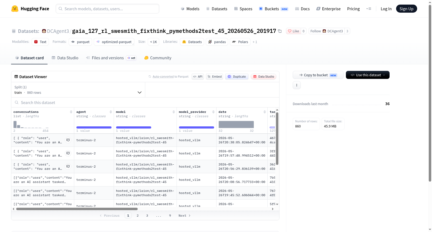Screen dimensions: 432x232
Task: Sort by the agent column
Action: click(111, 112)
